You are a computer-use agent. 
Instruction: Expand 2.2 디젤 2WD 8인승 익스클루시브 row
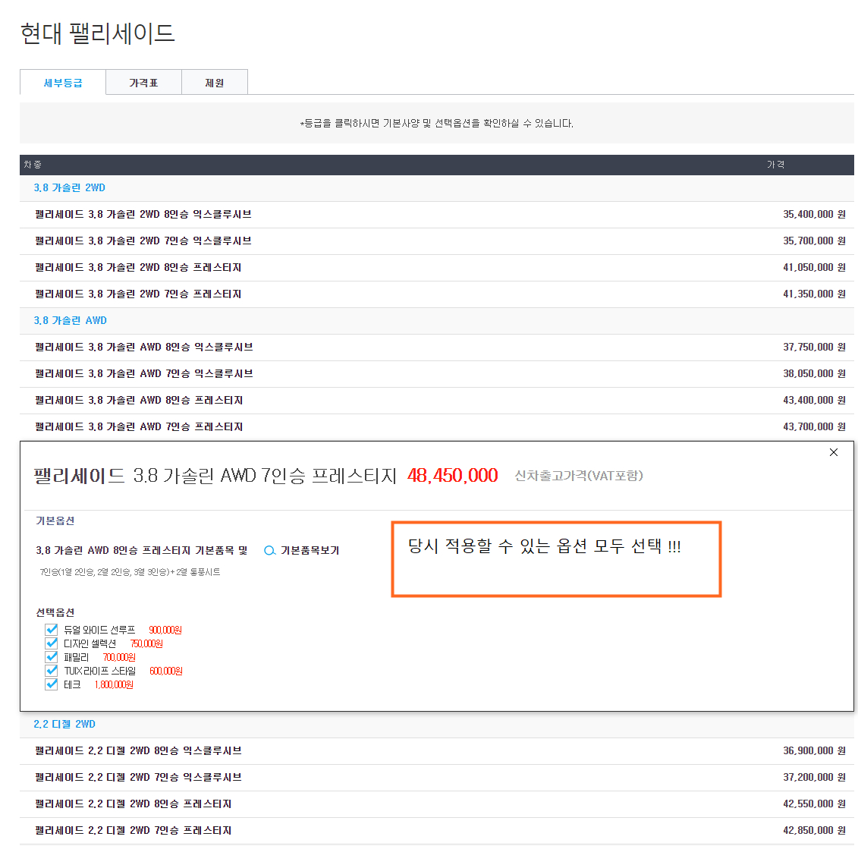[x=437, y=751]
